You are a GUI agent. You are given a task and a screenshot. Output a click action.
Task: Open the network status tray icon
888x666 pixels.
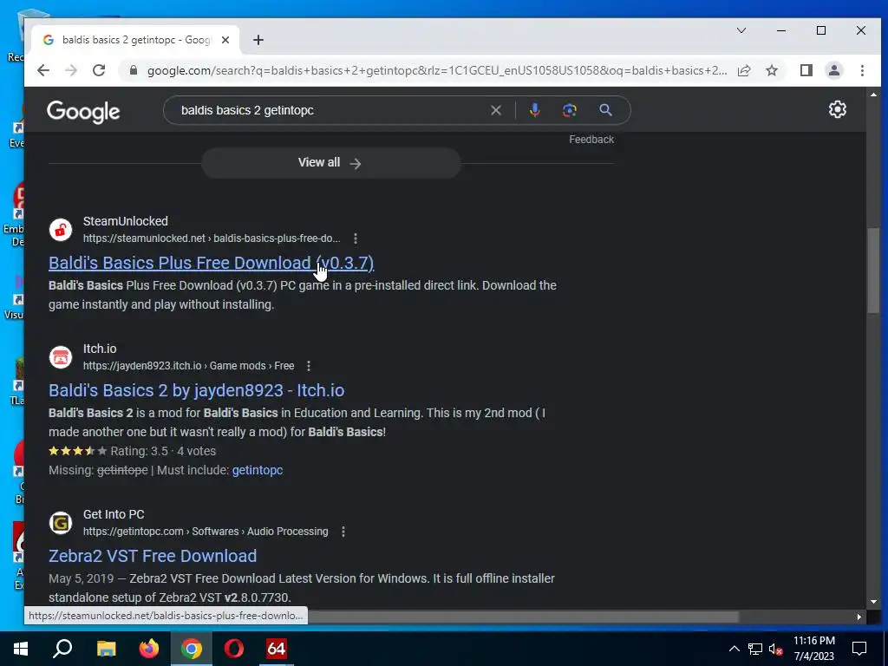(755, 649)
